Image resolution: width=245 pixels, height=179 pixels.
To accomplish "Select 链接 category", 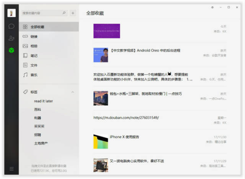I will (x=49, y=37).
